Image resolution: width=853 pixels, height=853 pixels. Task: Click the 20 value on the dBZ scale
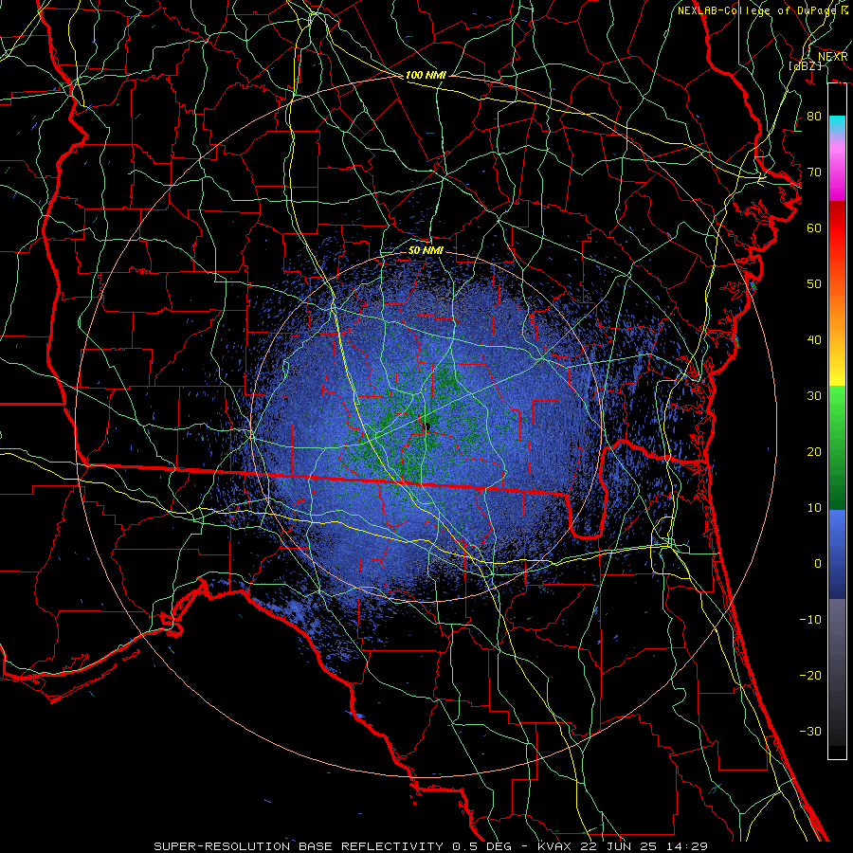point(814,451)
